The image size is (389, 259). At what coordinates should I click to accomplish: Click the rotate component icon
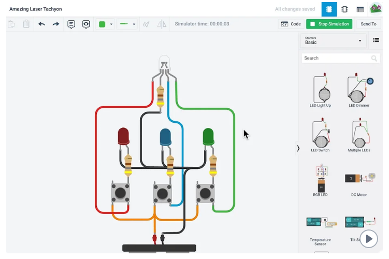coord(147,24)
